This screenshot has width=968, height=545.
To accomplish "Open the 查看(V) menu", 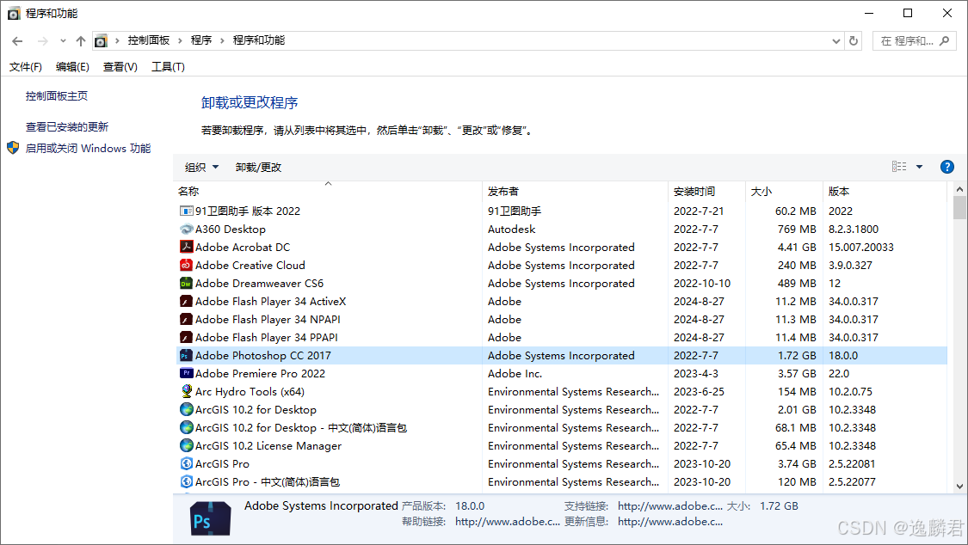I will (x=120, y=66).
